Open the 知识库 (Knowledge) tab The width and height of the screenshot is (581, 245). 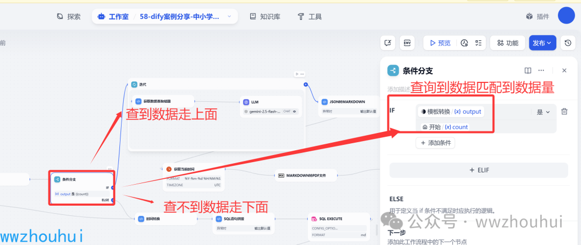[x=265, y=17]
